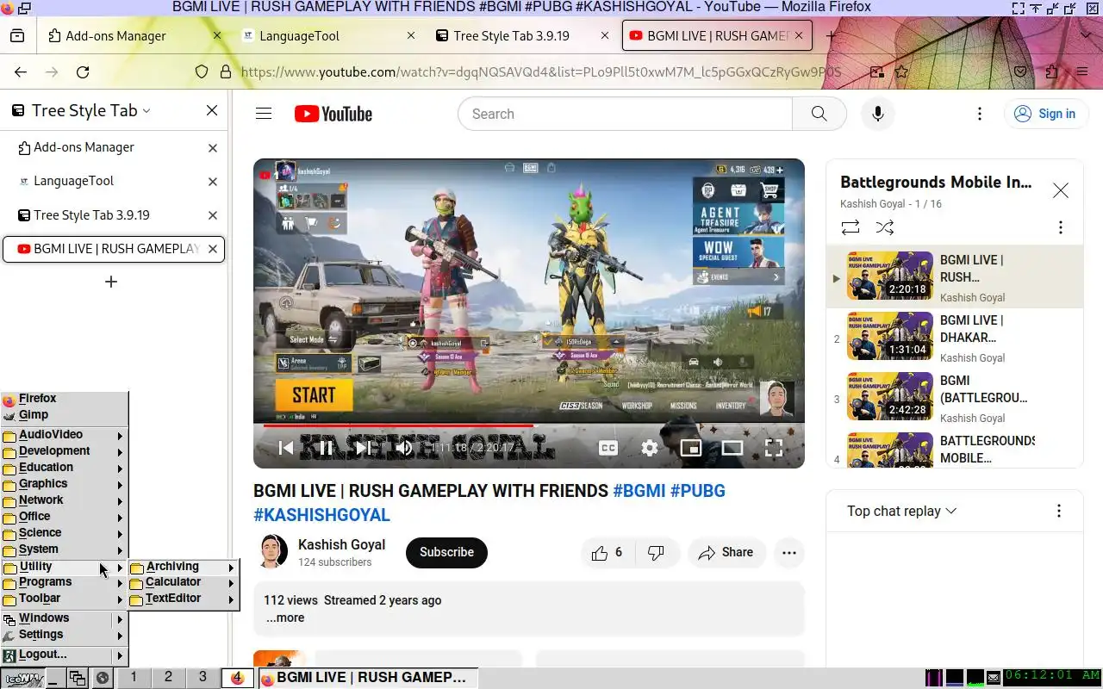Expand Graphics submenu
This screenshot has width=1103, height=689.
(x=64, y=484)
